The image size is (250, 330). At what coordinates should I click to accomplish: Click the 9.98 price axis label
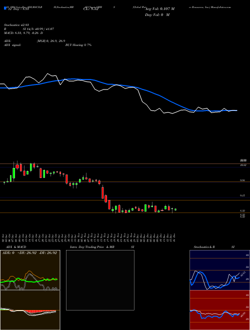243,180
